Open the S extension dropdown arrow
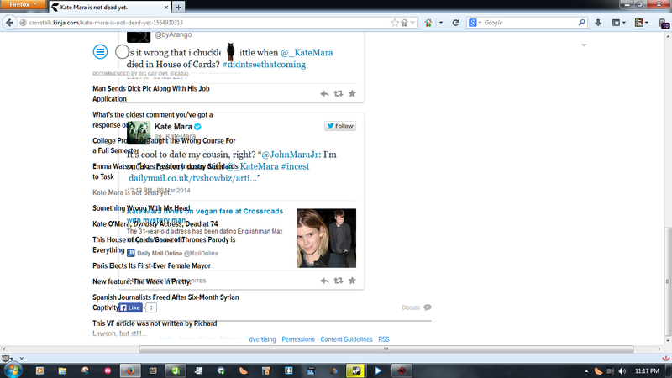Image resolution: width=672 pixels, height=378 pixels. click(x=646, y=23)
